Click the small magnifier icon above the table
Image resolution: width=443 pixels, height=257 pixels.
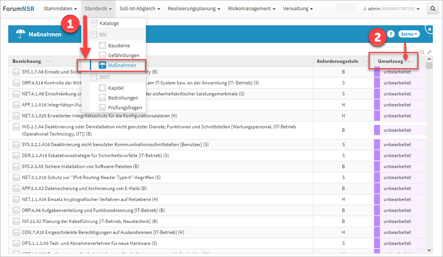[422, 52]
